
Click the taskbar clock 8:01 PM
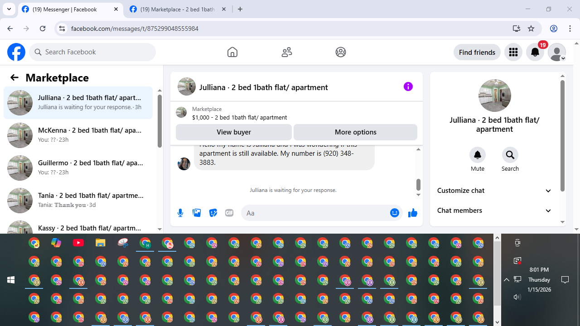point(539,270)
